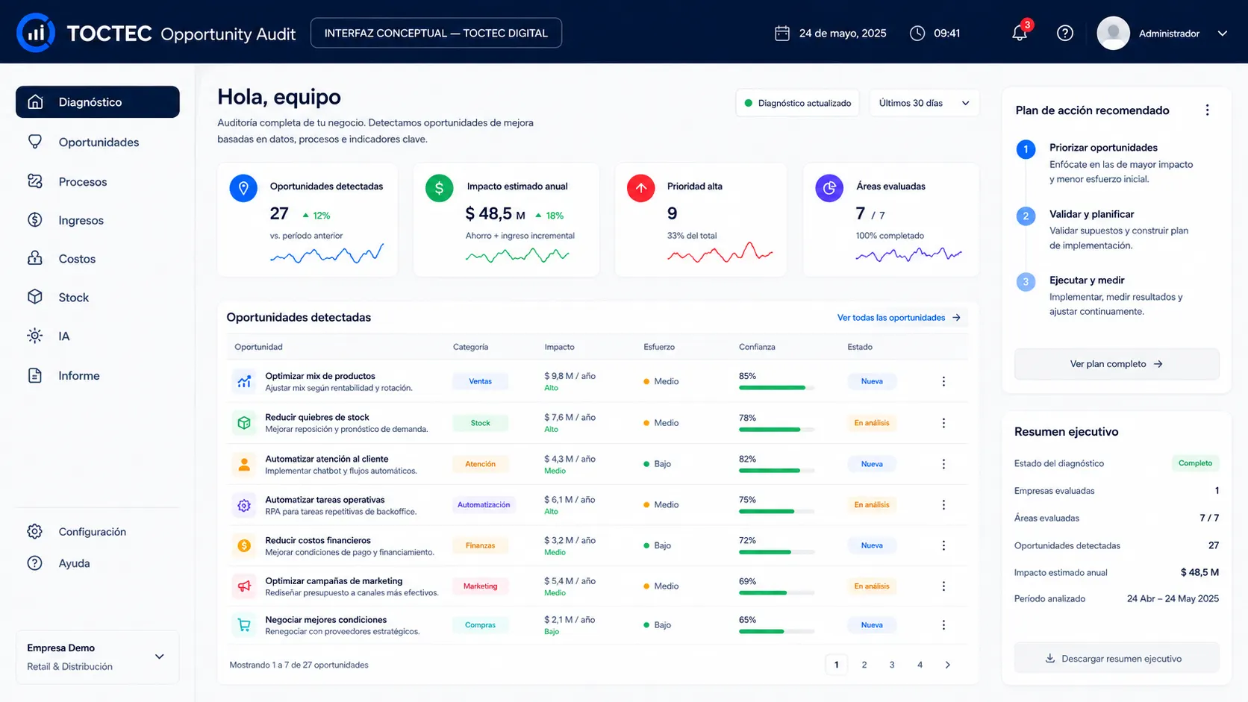Open the notifications bell

pos(1020,33)
